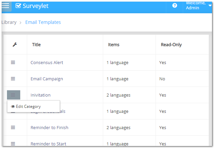Select '1 language' in Reminder to Start row
The height and width of the screenshot is (149, 215).
[x=117, y=144]
